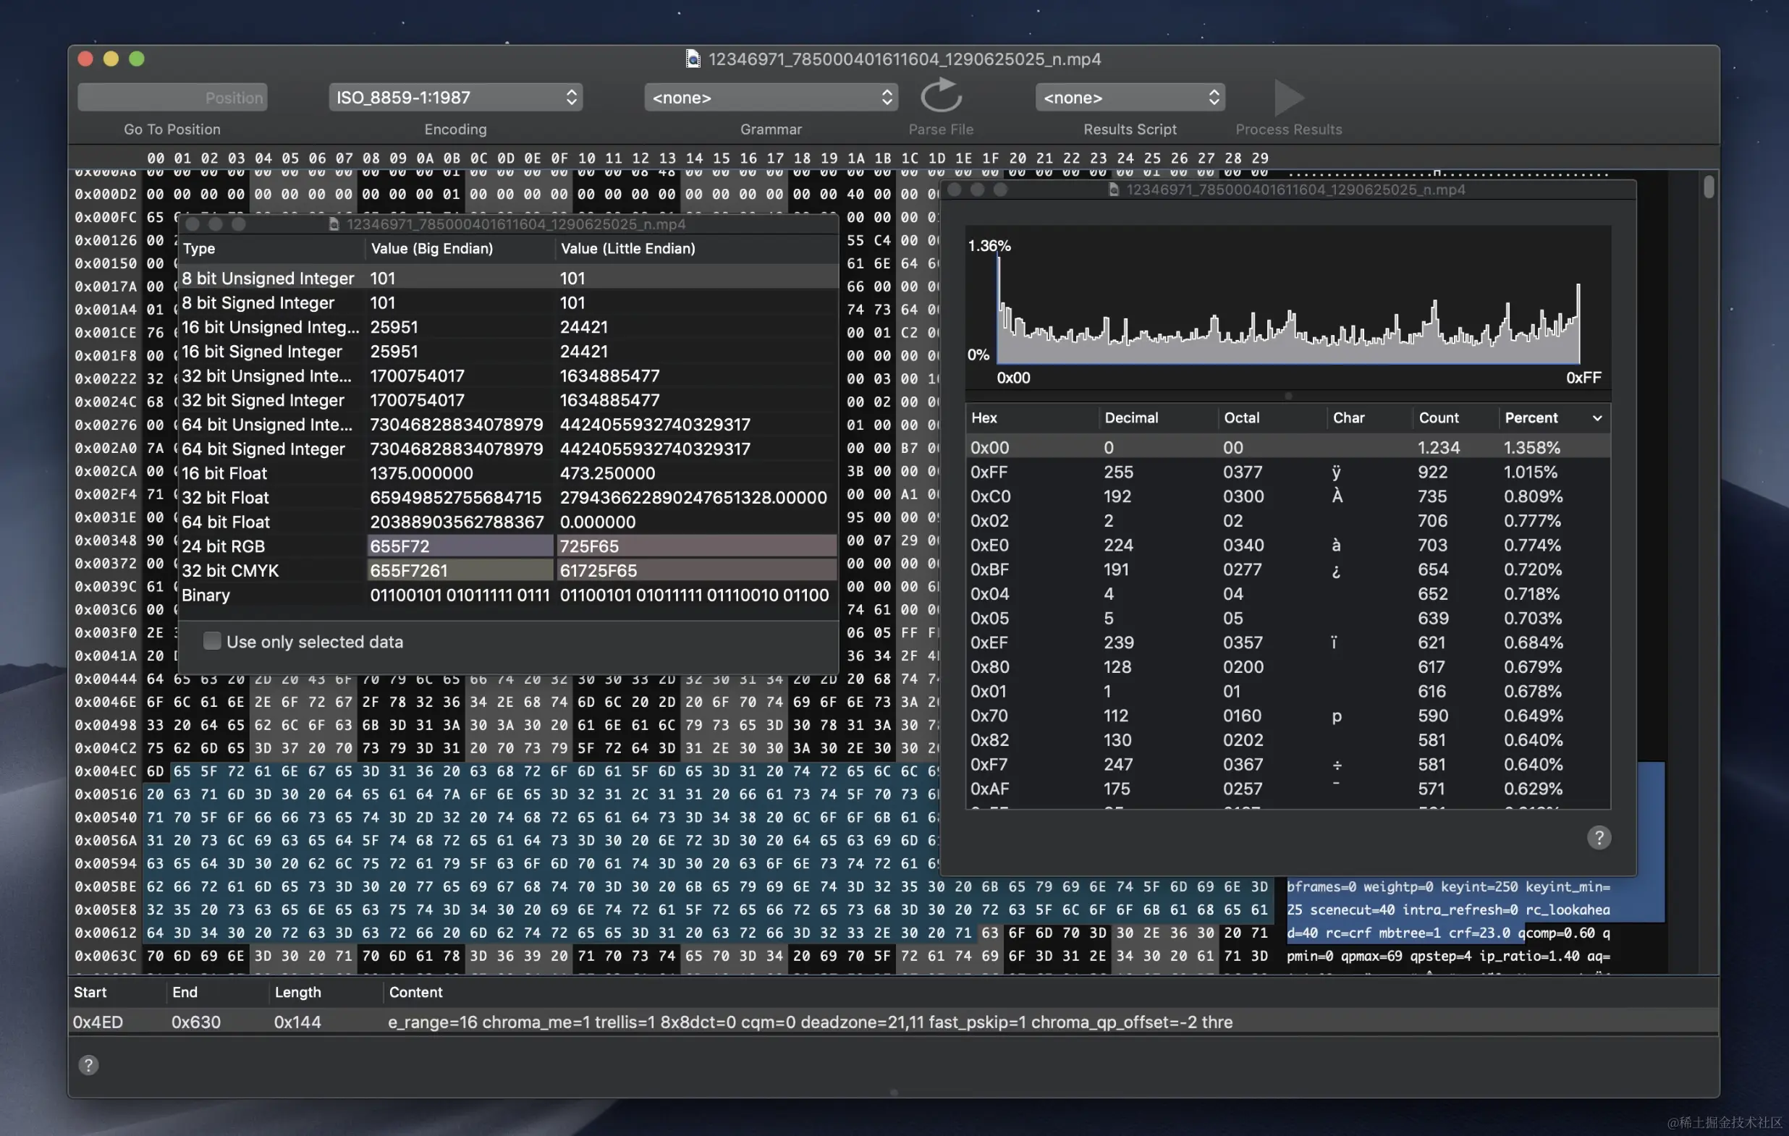The width and height of the screenshot is (1789, 1136).
Task: Click the 24 bit RGB big endian color 655F72
Action: coord(460,546)
